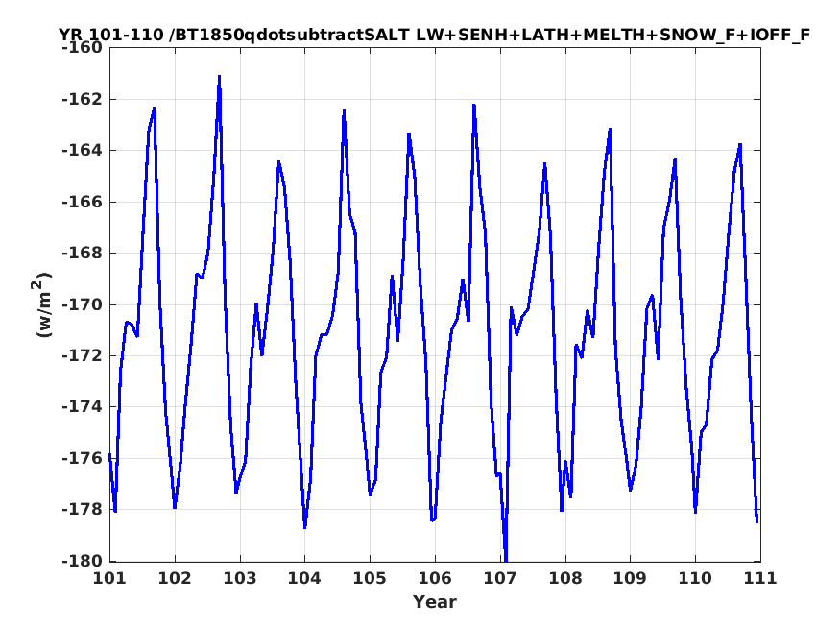The height and width of the screenshot is (630, 840).
Task: Click the x-axis tick label 110
Action: 695,578
